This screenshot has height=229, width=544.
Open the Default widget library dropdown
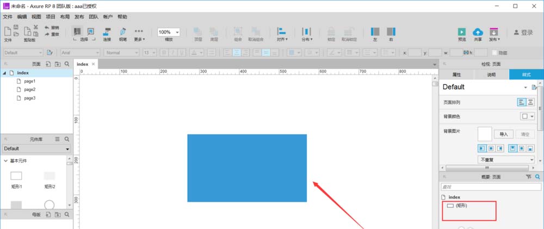pos(36,149)
